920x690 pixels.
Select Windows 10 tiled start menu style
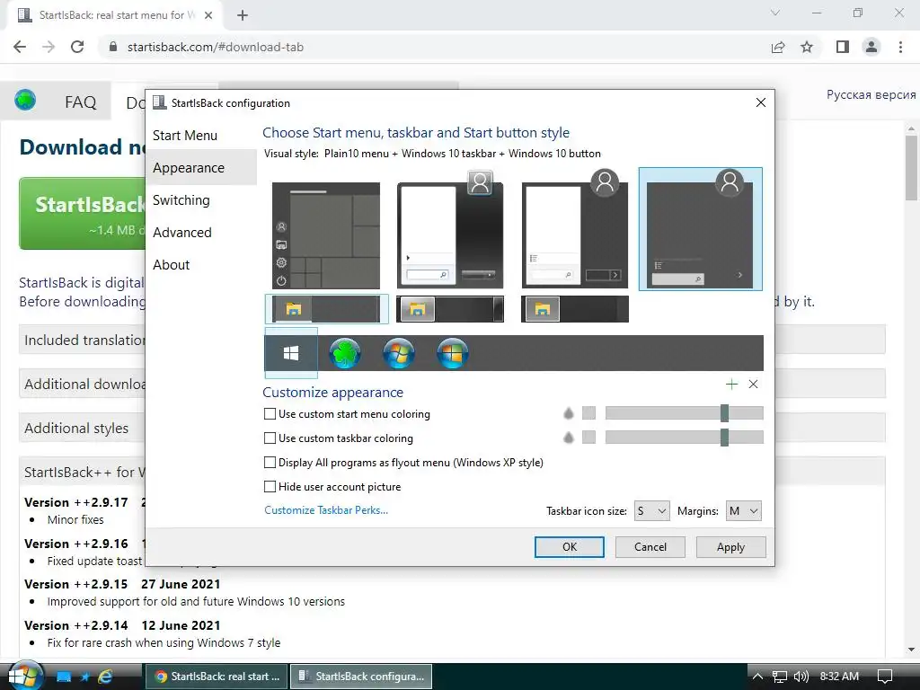[326, 235]
